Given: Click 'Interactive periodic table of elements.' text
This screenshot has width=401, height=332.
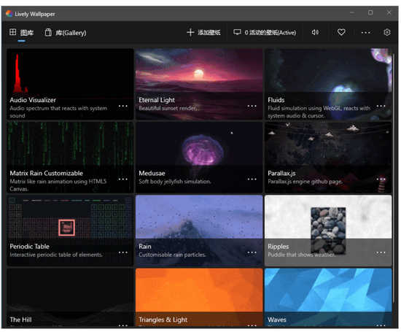Looking at the screenshot, I should tap(56, 255).
